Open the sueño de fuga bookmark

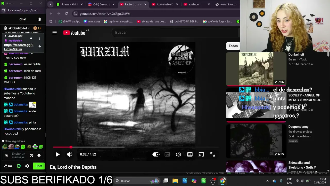tap(218, 21)
